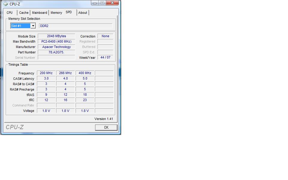Minimize the CPU-Z window
Viewport: 288px width, 180px height.
(95, 3)
